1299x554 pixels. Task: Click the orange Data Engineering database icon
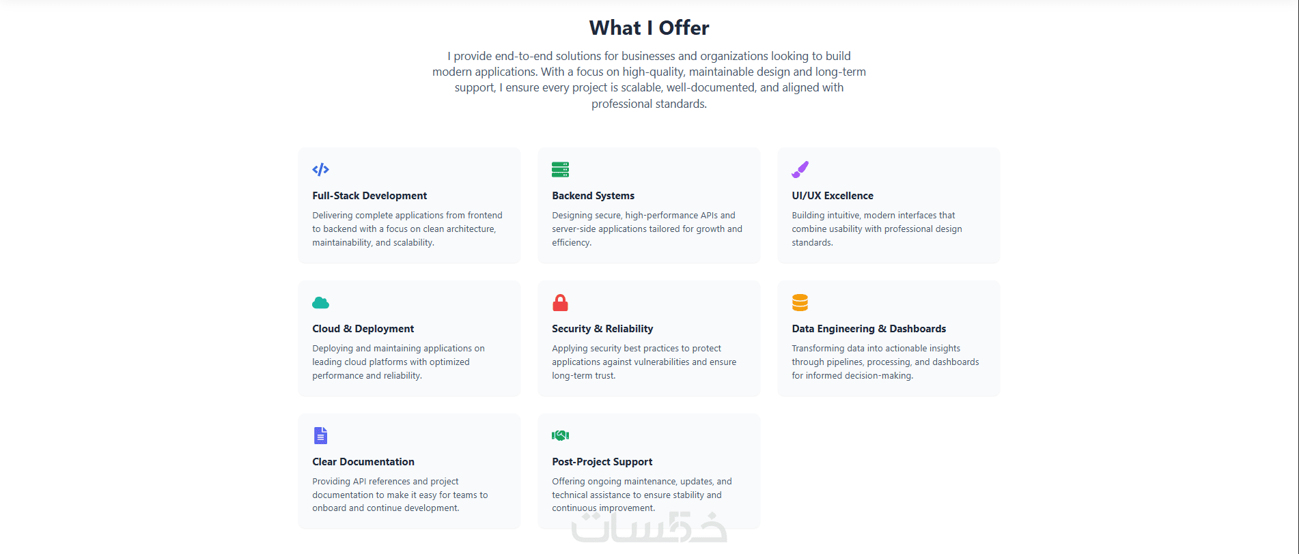(x=800, y=302)
